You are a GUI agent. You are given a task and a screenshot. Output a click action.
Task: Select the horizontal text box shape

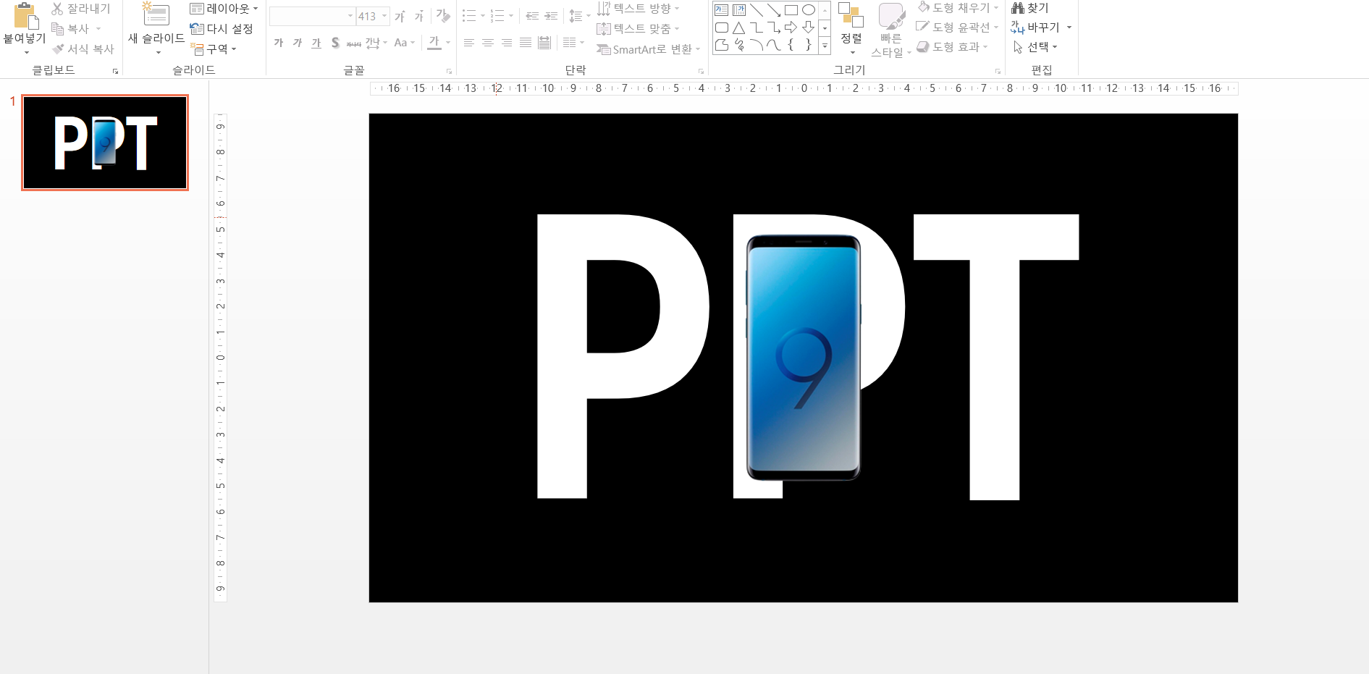pos(722,10)
